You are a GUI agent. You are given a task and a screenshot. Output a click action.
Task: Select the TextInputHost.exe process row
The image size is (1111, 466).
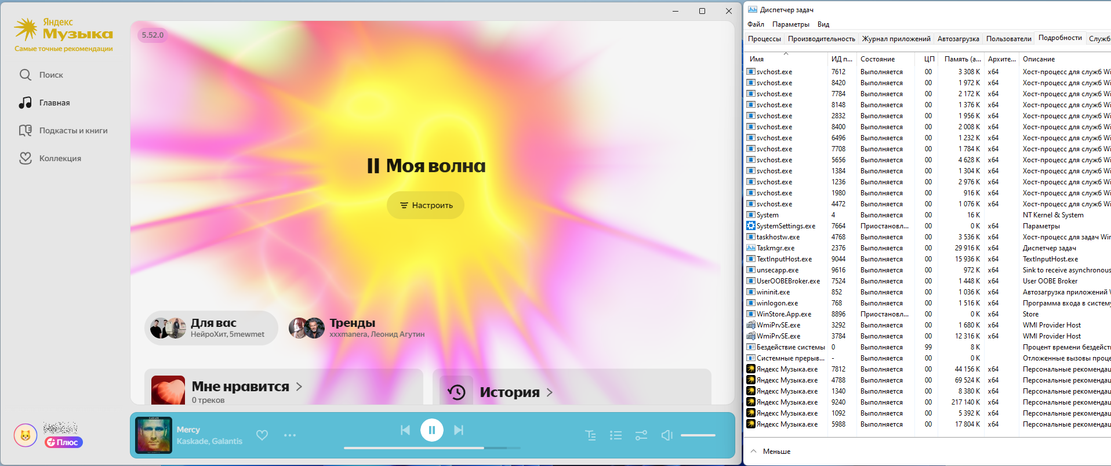pyautogui.click(x=928, y=259)
